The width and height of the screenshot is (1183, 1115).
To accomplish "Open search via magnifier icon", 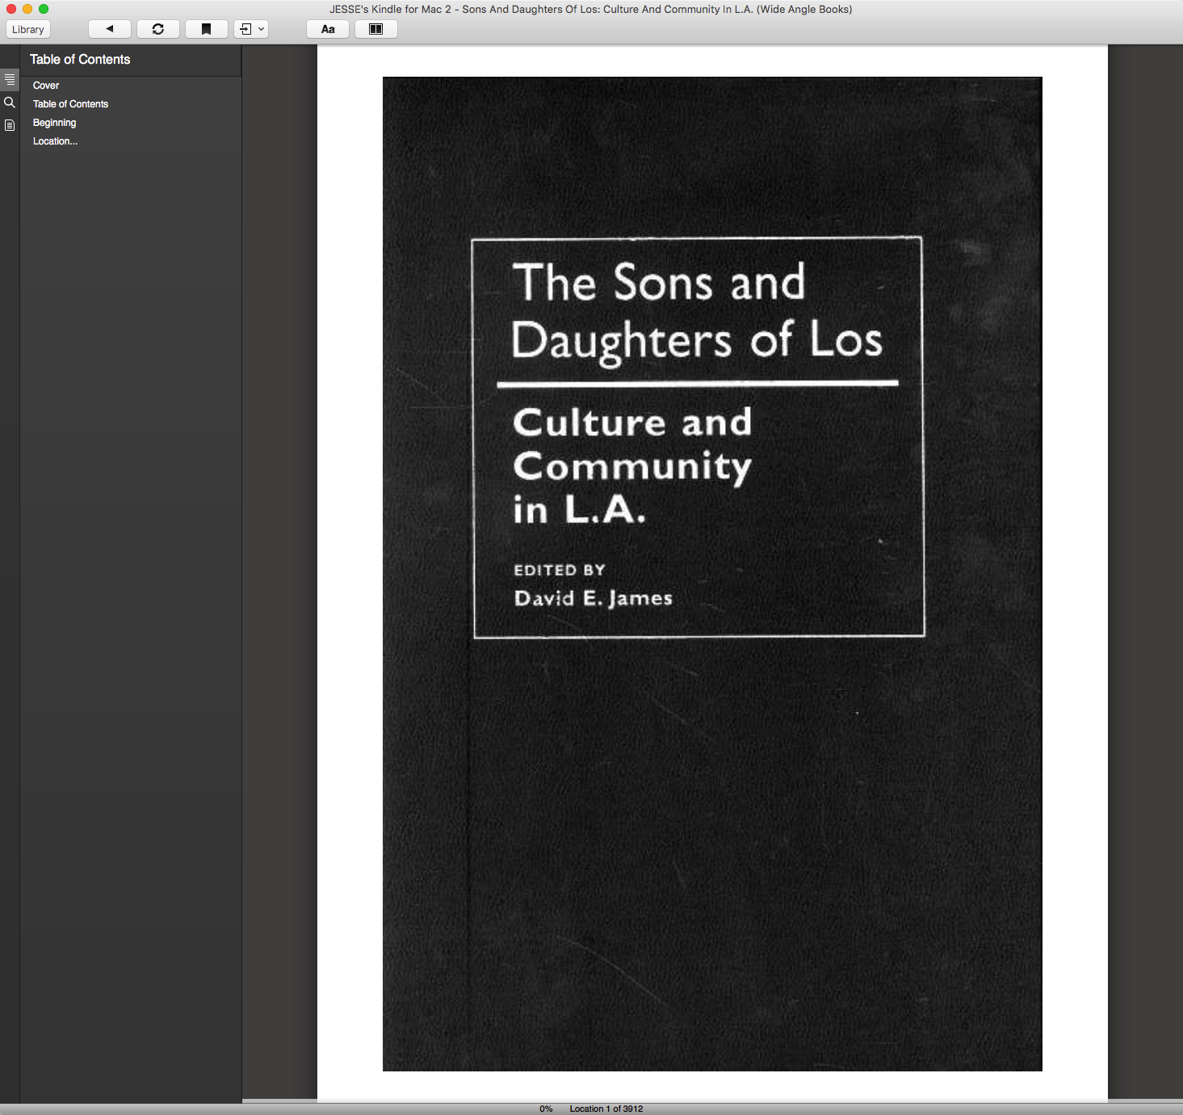I will 10,103.
